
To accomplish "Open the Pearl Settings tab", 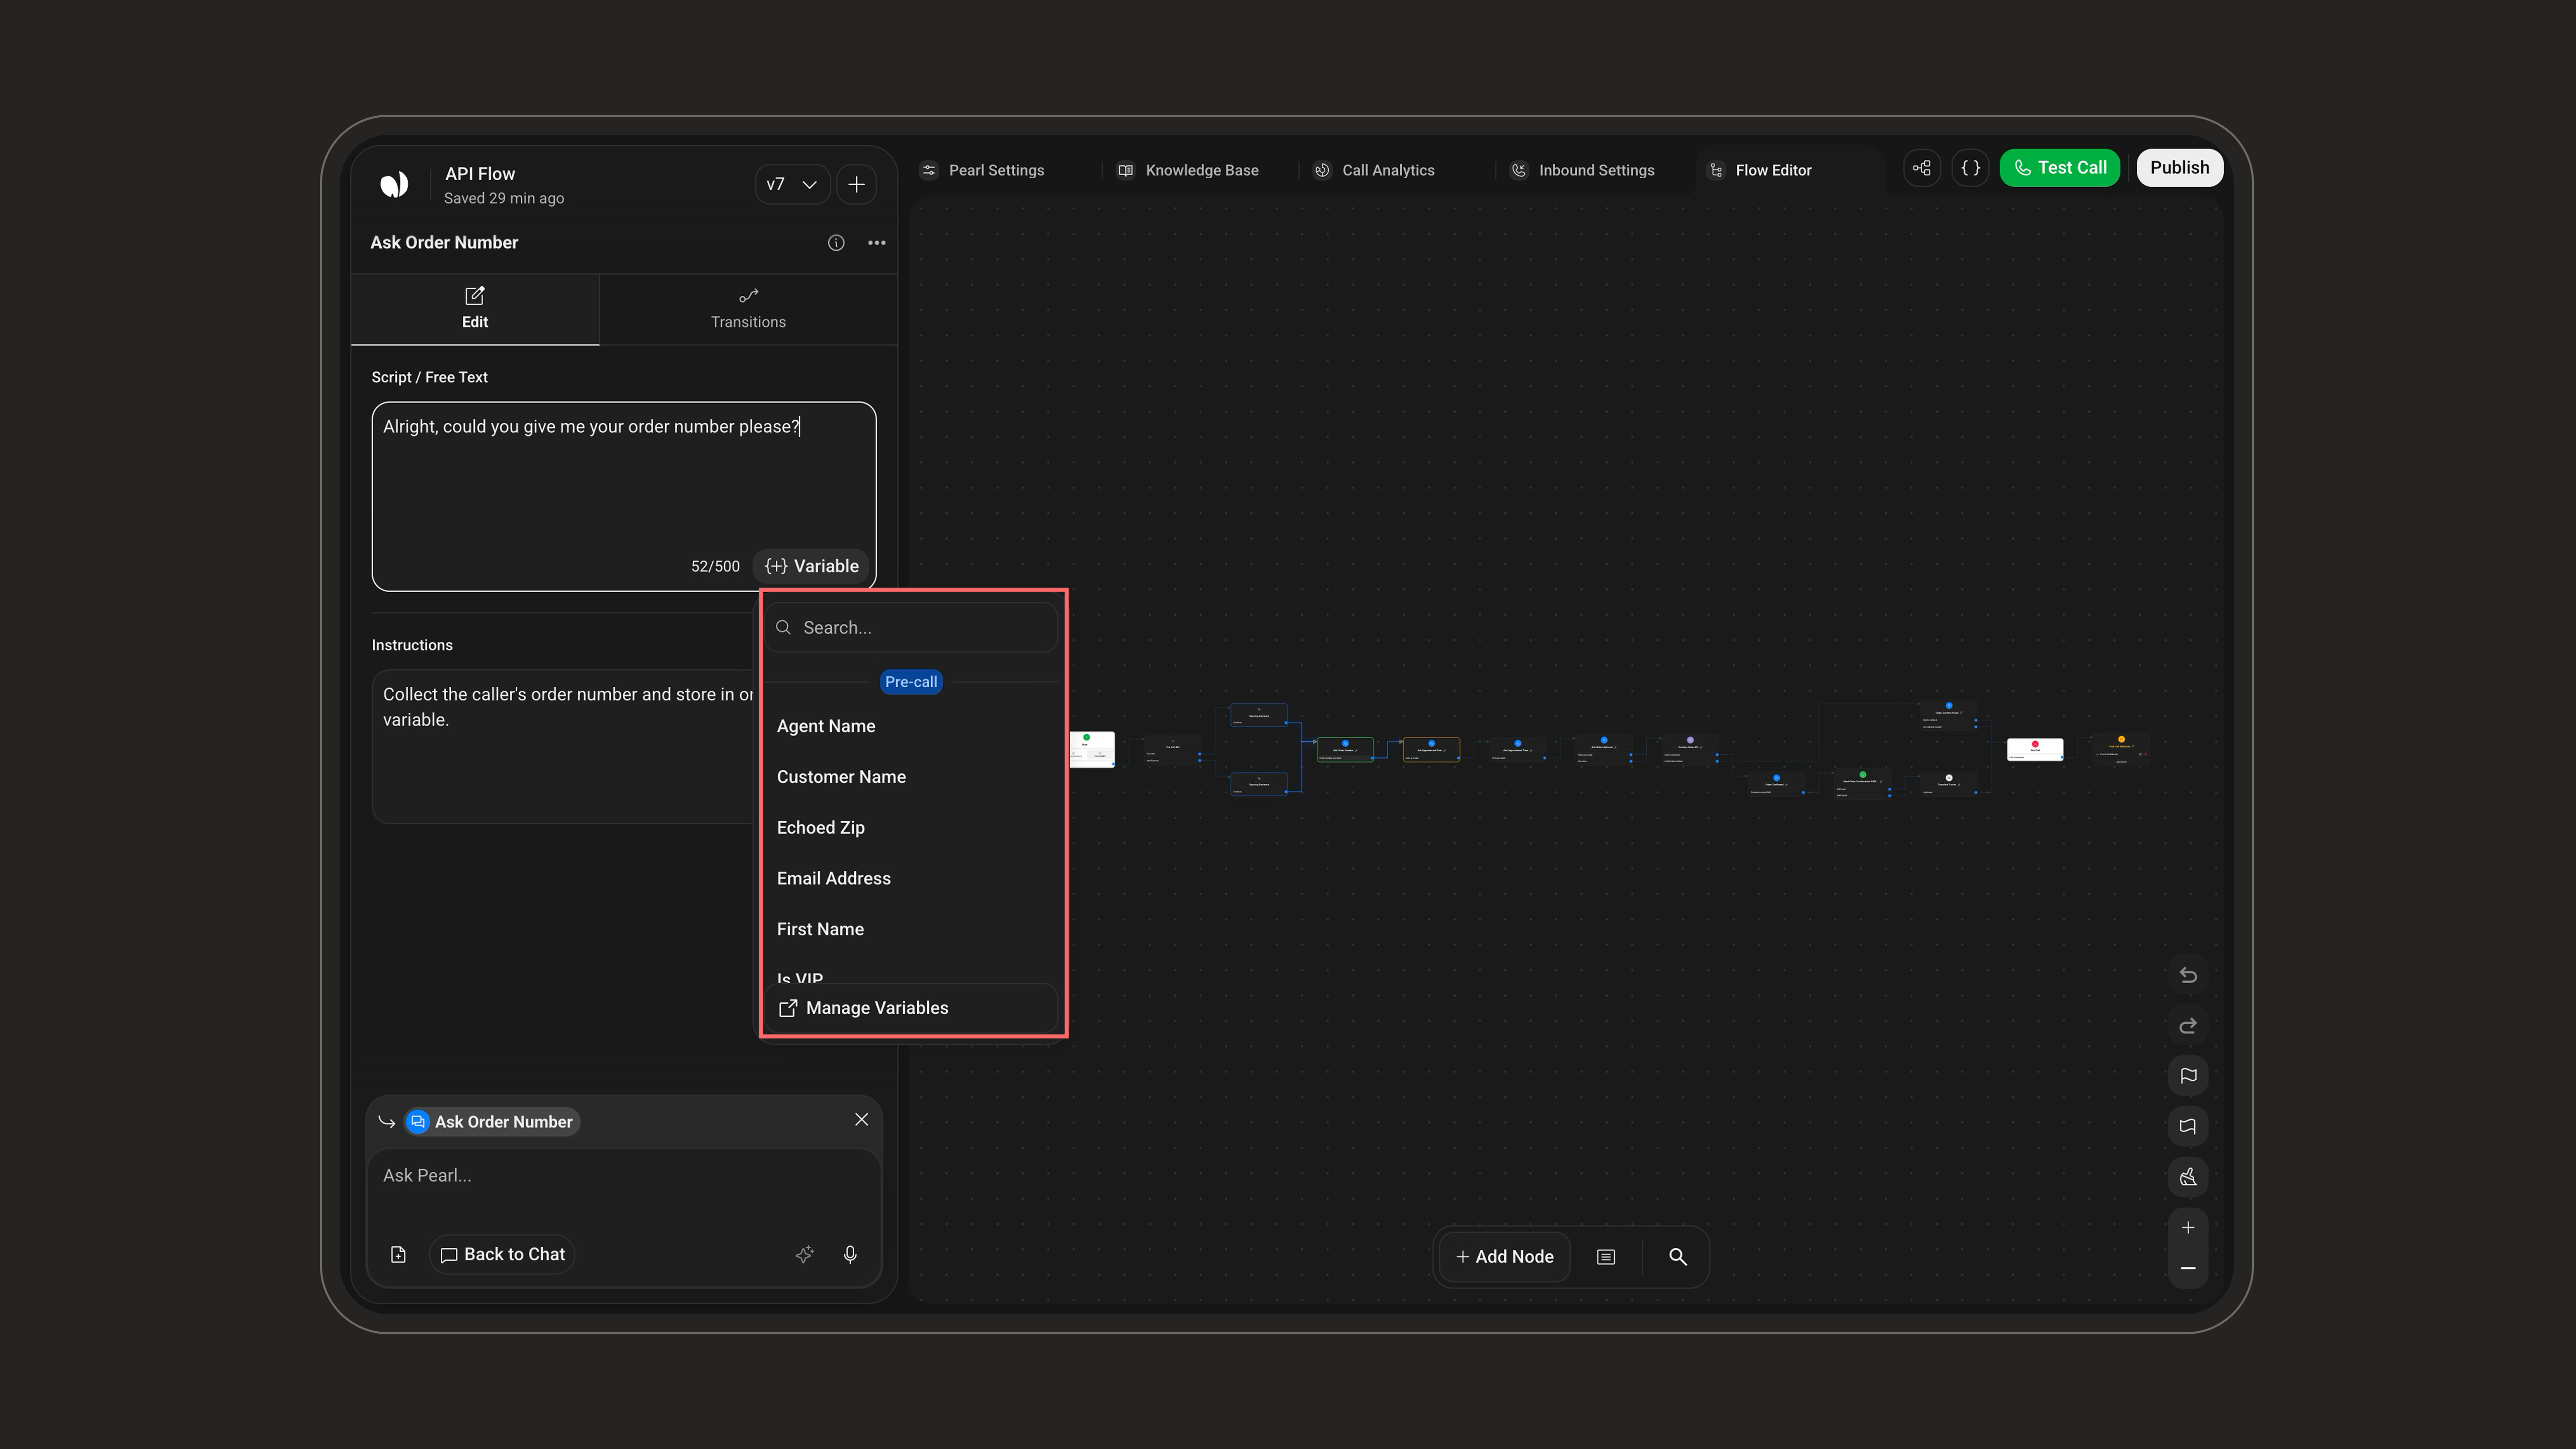I will point(983,170).
